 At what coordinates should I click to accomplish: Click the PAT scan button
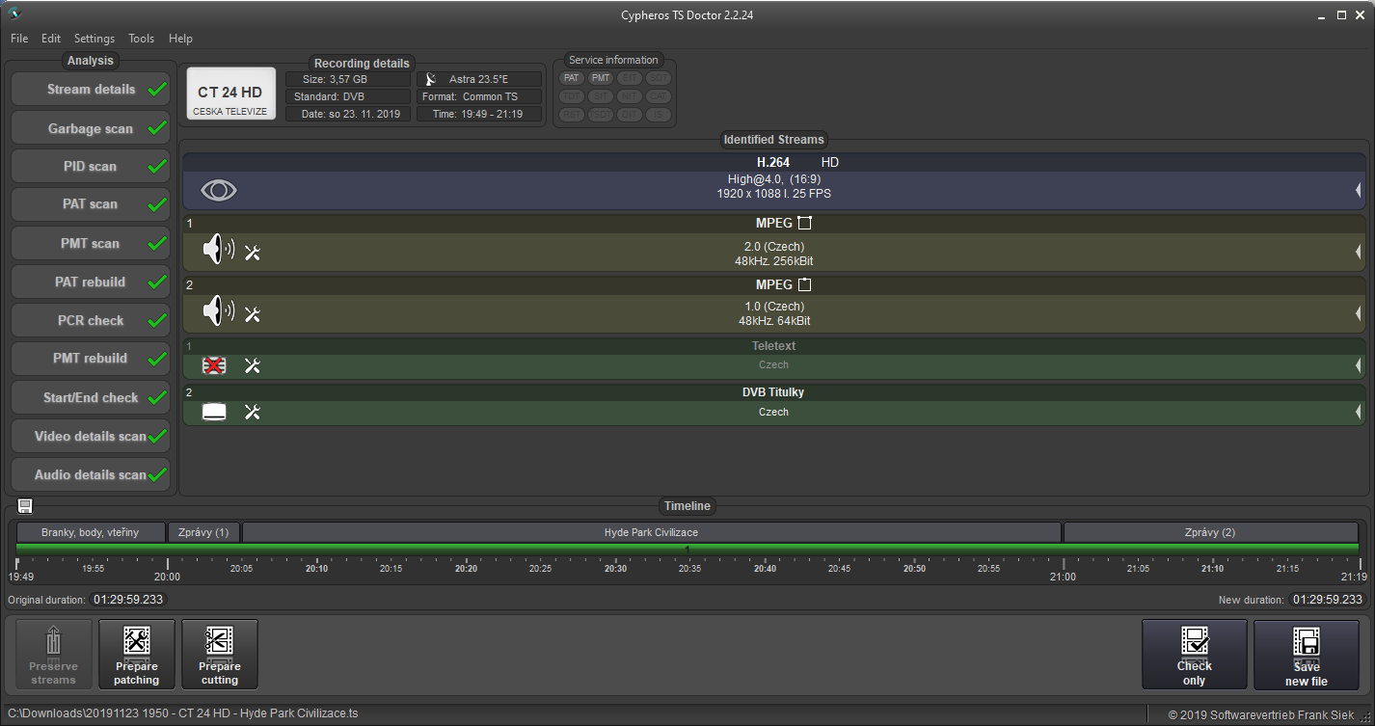click(91, 204)
